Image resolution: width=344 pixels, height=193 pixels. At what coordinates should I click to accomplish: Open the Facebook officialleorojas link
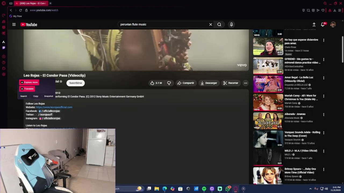(x=49, y=111)
